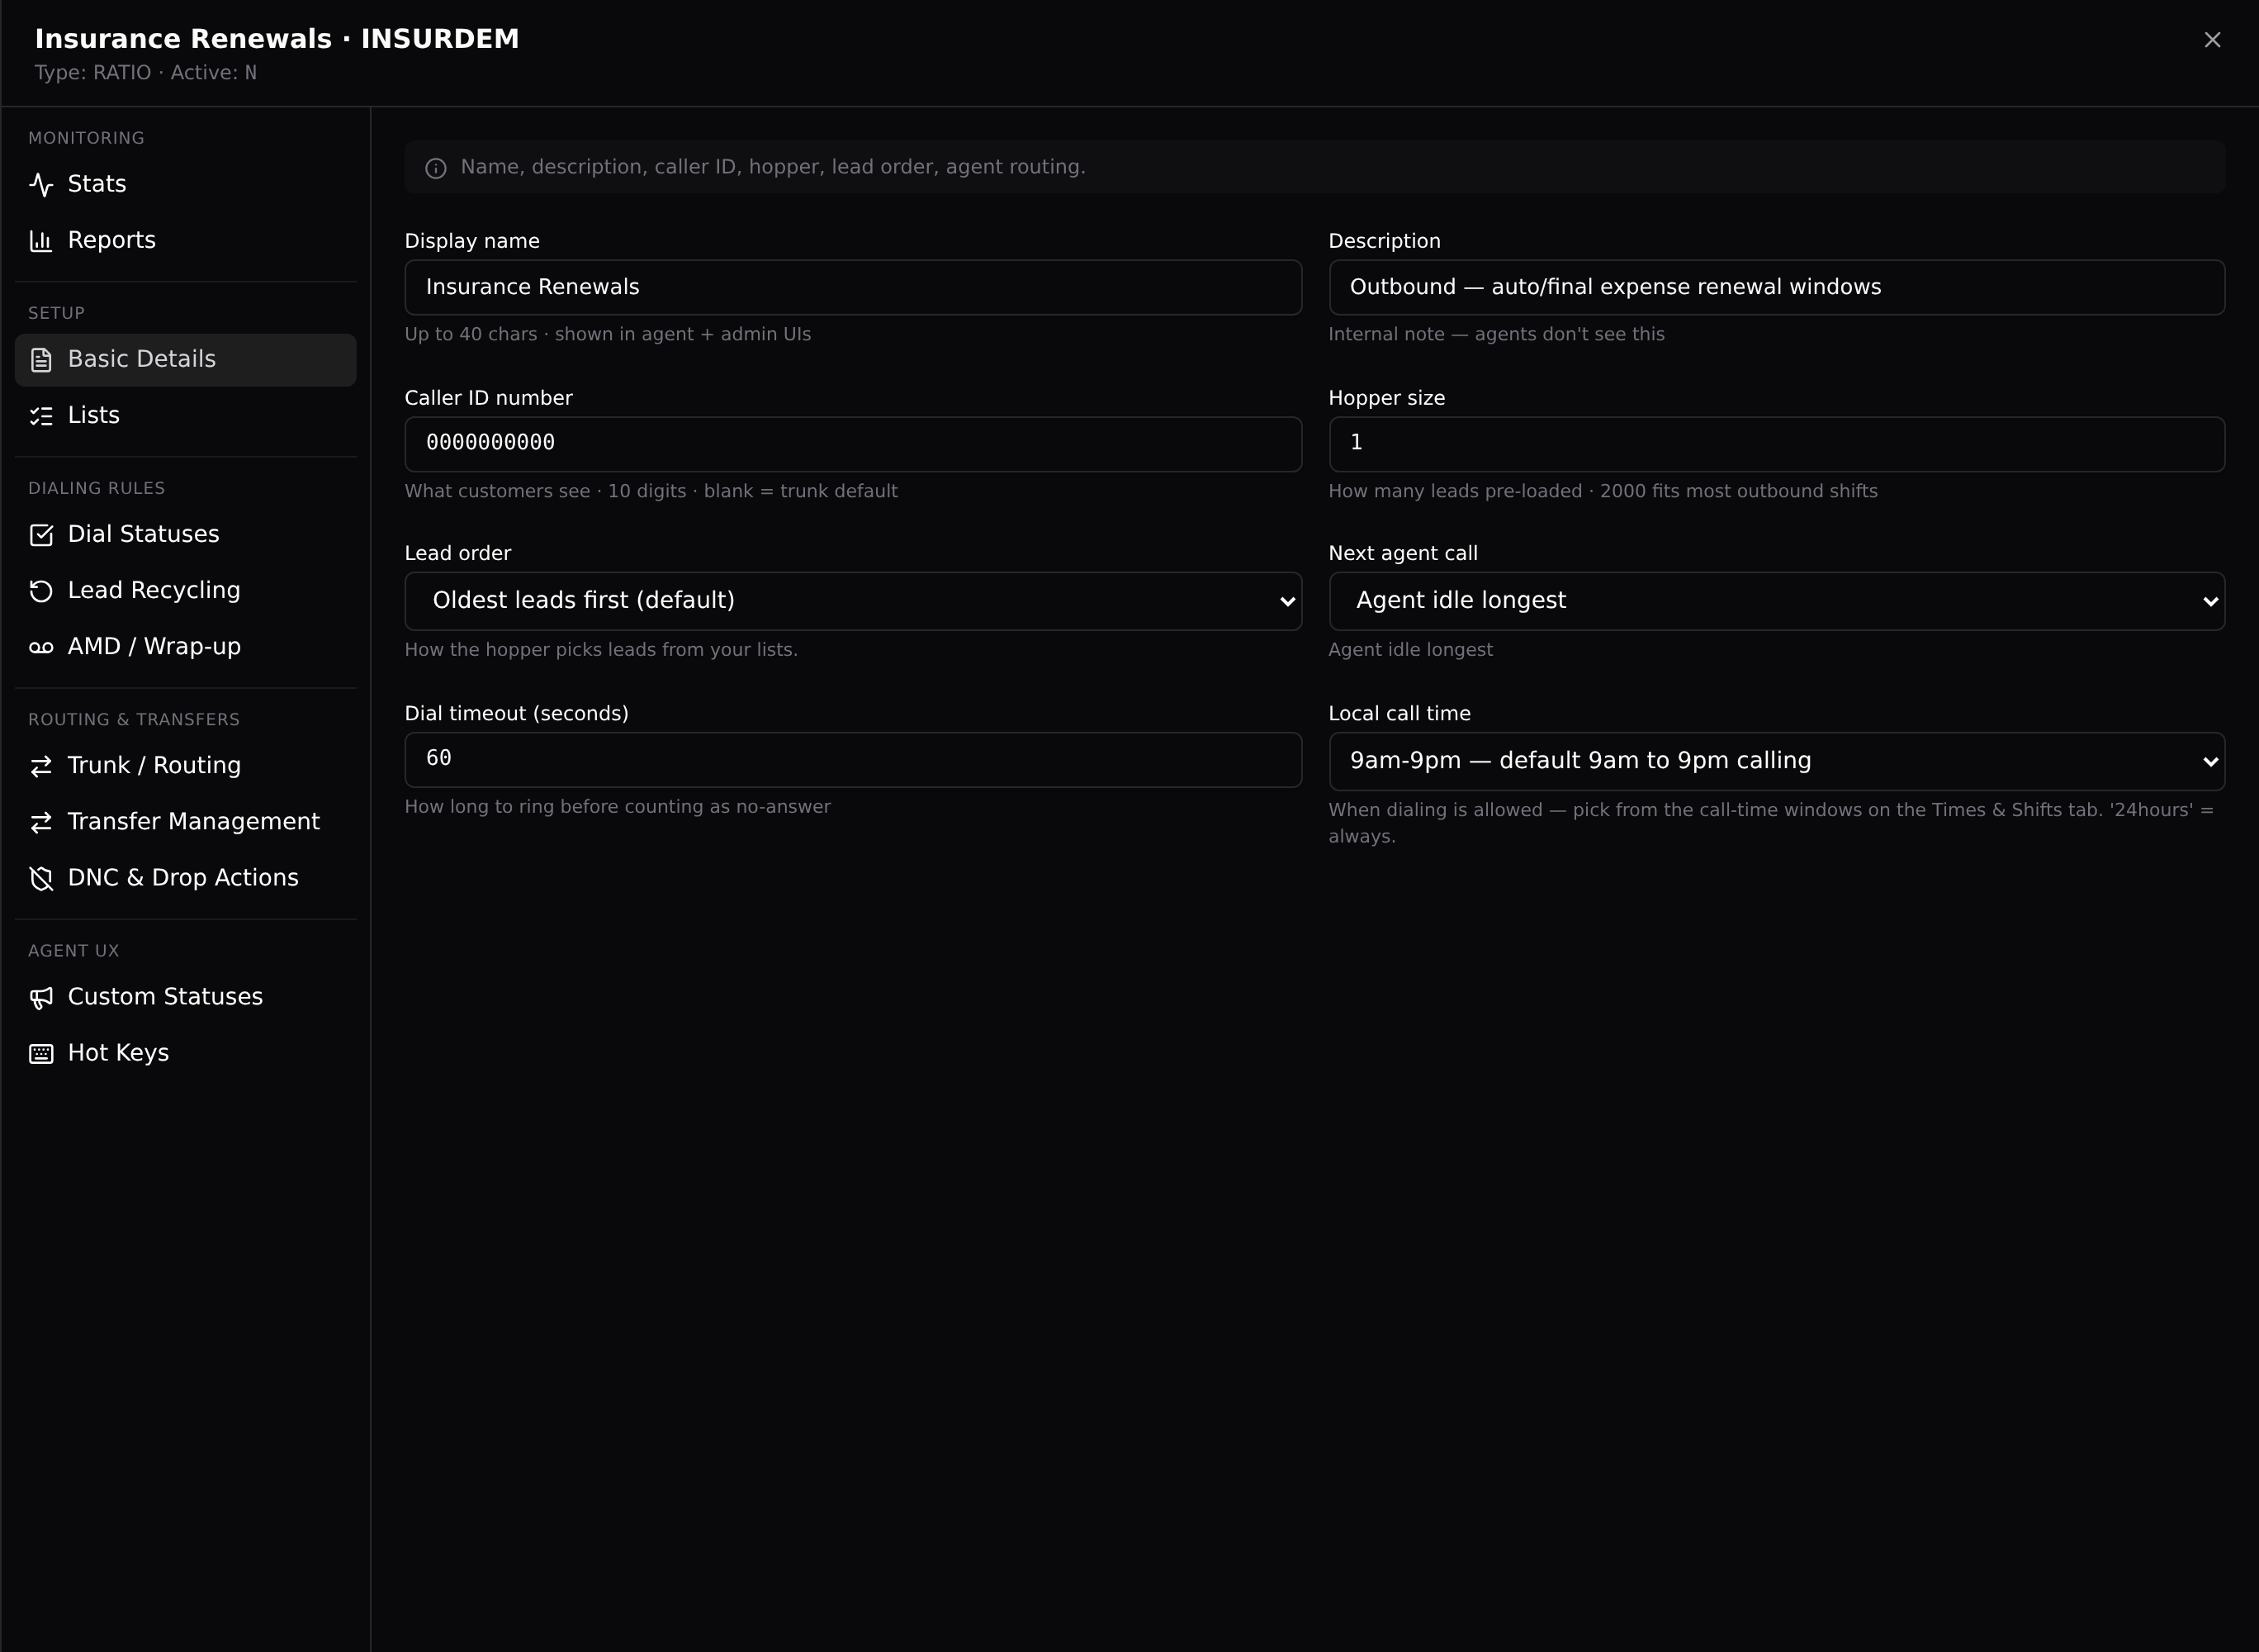Click into the Description field
2259x1652 pixels.
(x=1776, y=287)
